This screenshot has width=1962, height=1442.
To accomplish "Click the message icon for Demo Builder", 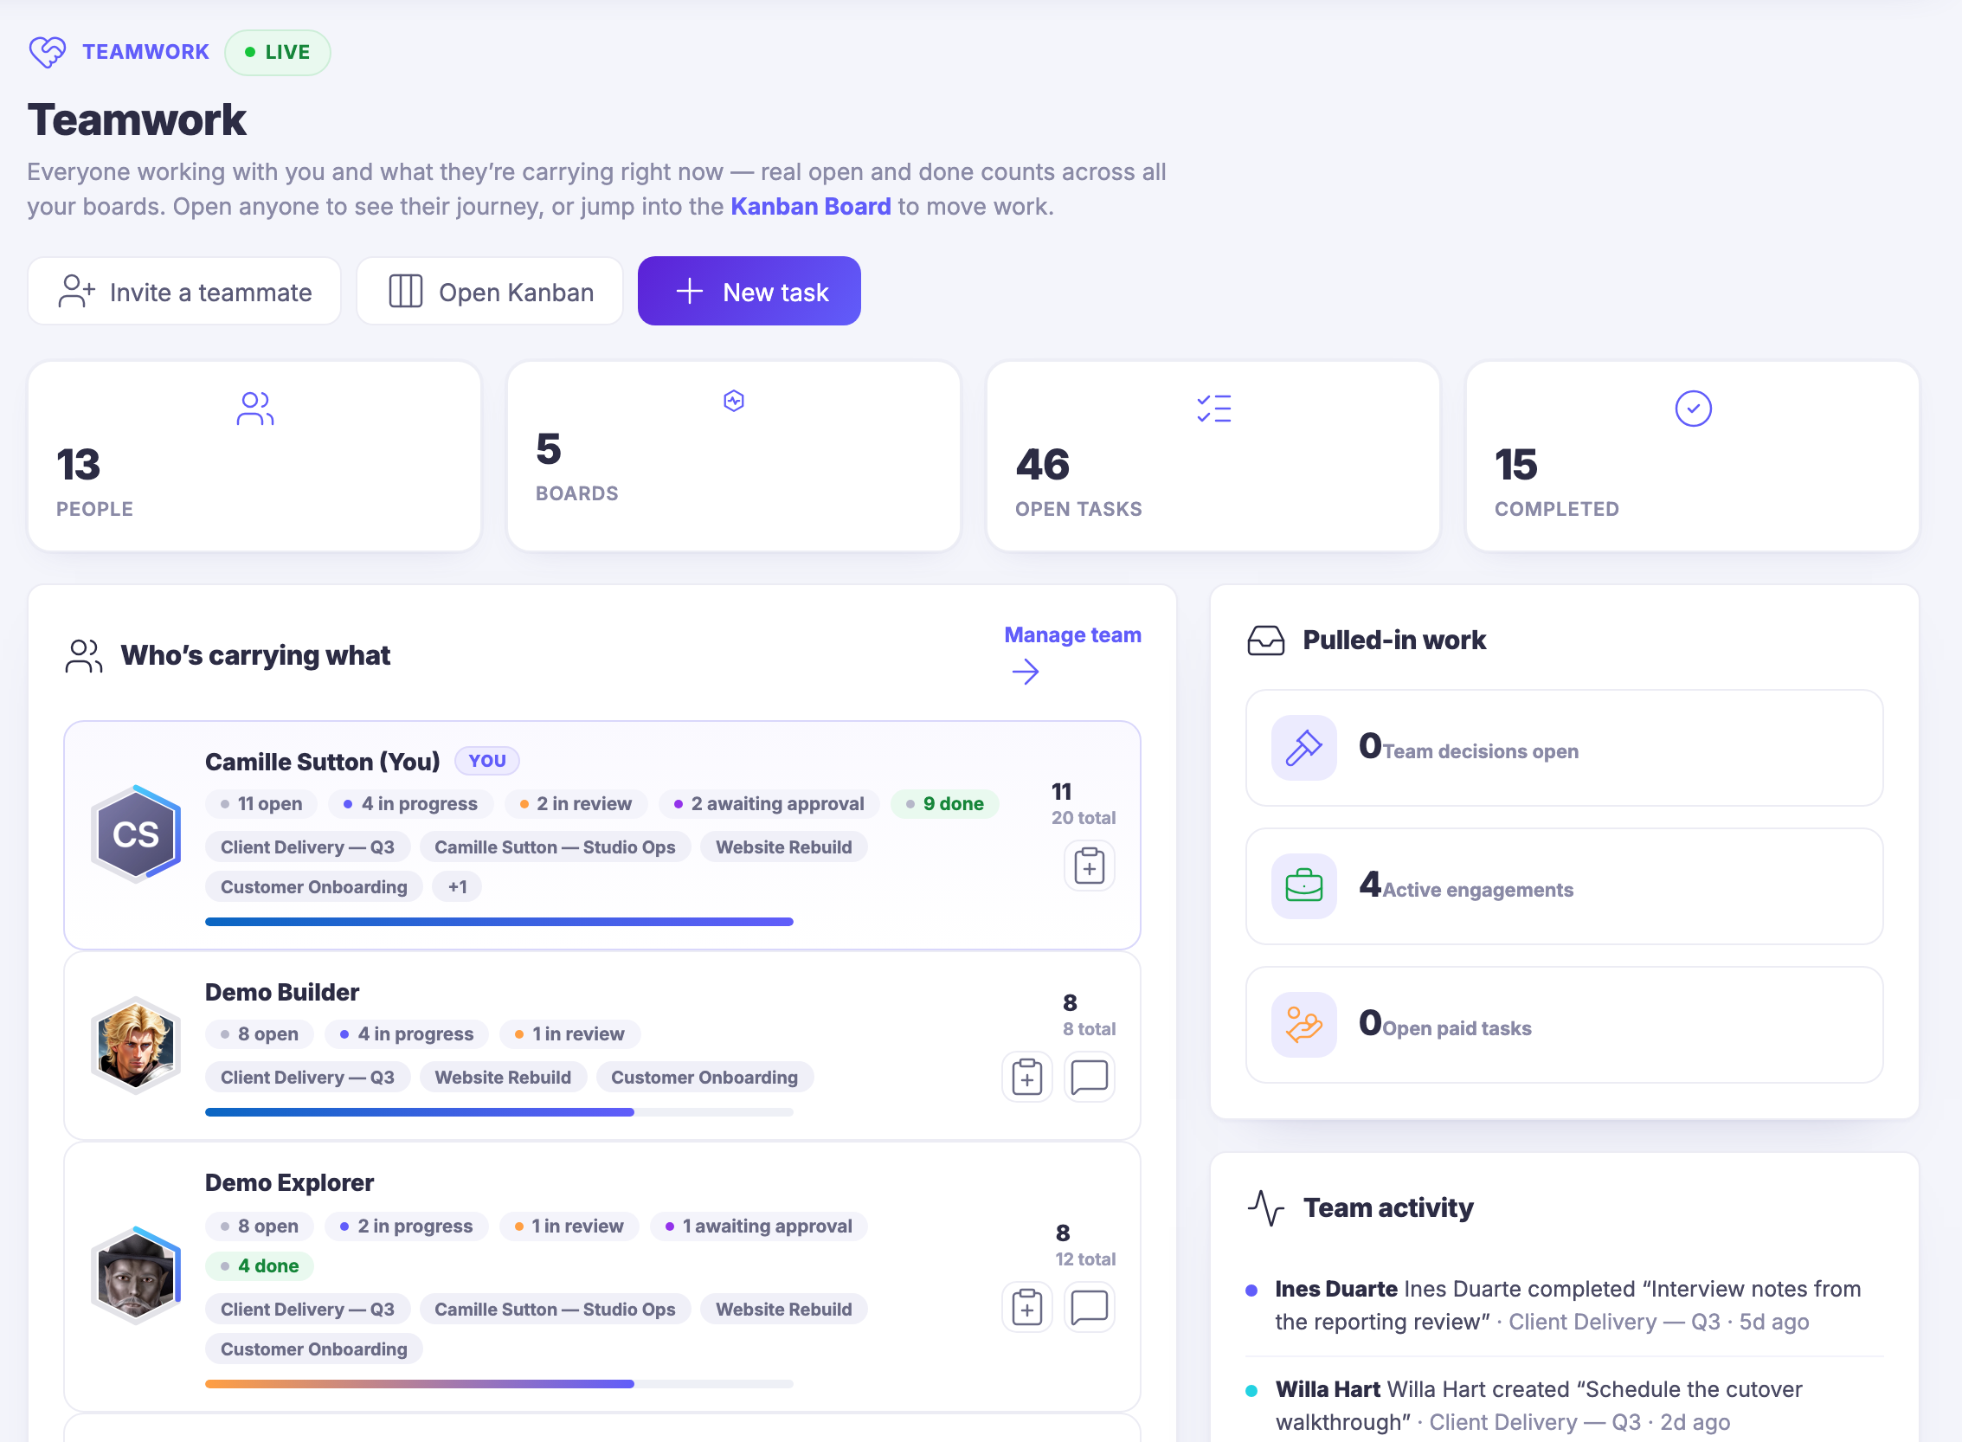I will coord(1089,1077).
